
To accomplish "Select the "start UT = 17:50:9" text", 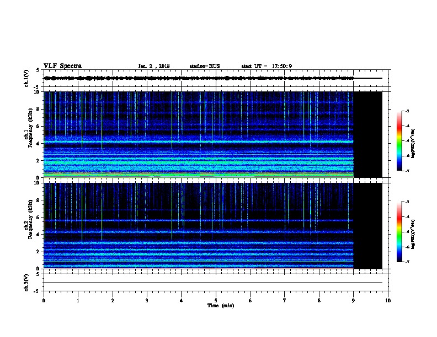I will click(x=267, y=66).
